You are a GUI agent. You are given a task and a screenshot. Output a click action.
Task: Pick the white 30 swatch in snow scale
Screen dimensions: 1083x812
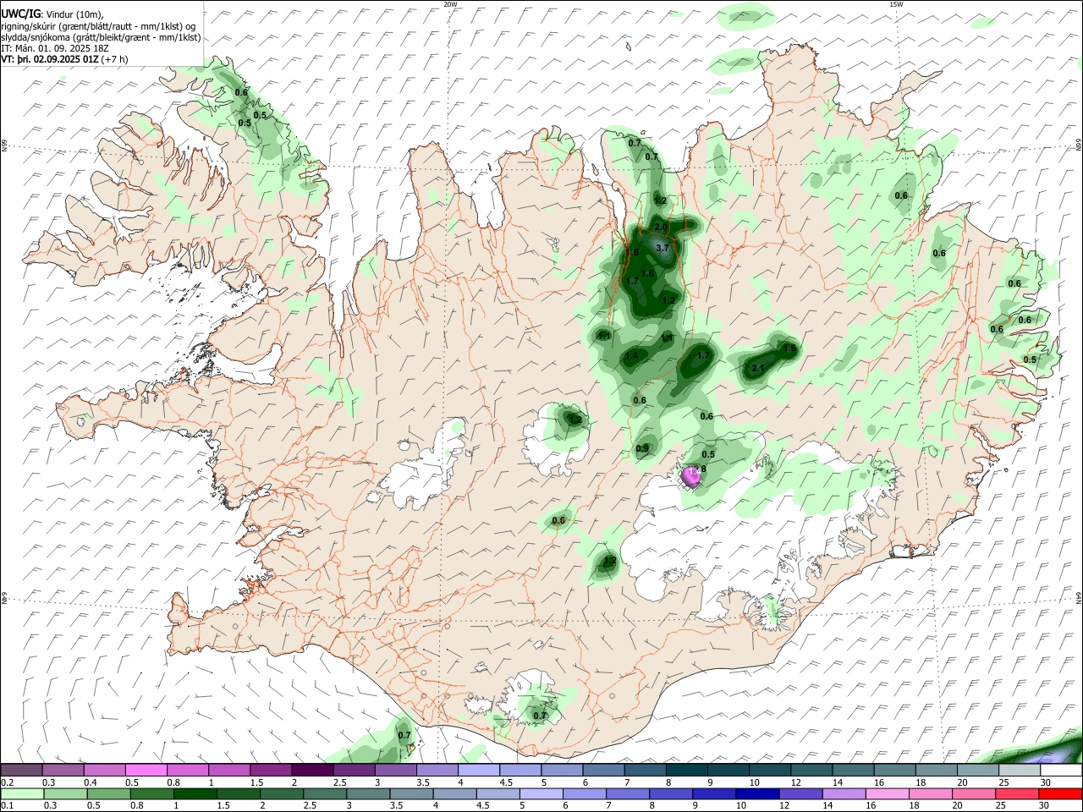[x=1061, y=771]
